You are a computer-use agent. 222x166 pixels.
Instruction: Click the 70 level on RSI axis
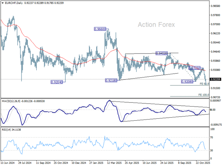[x=212, y=137]
